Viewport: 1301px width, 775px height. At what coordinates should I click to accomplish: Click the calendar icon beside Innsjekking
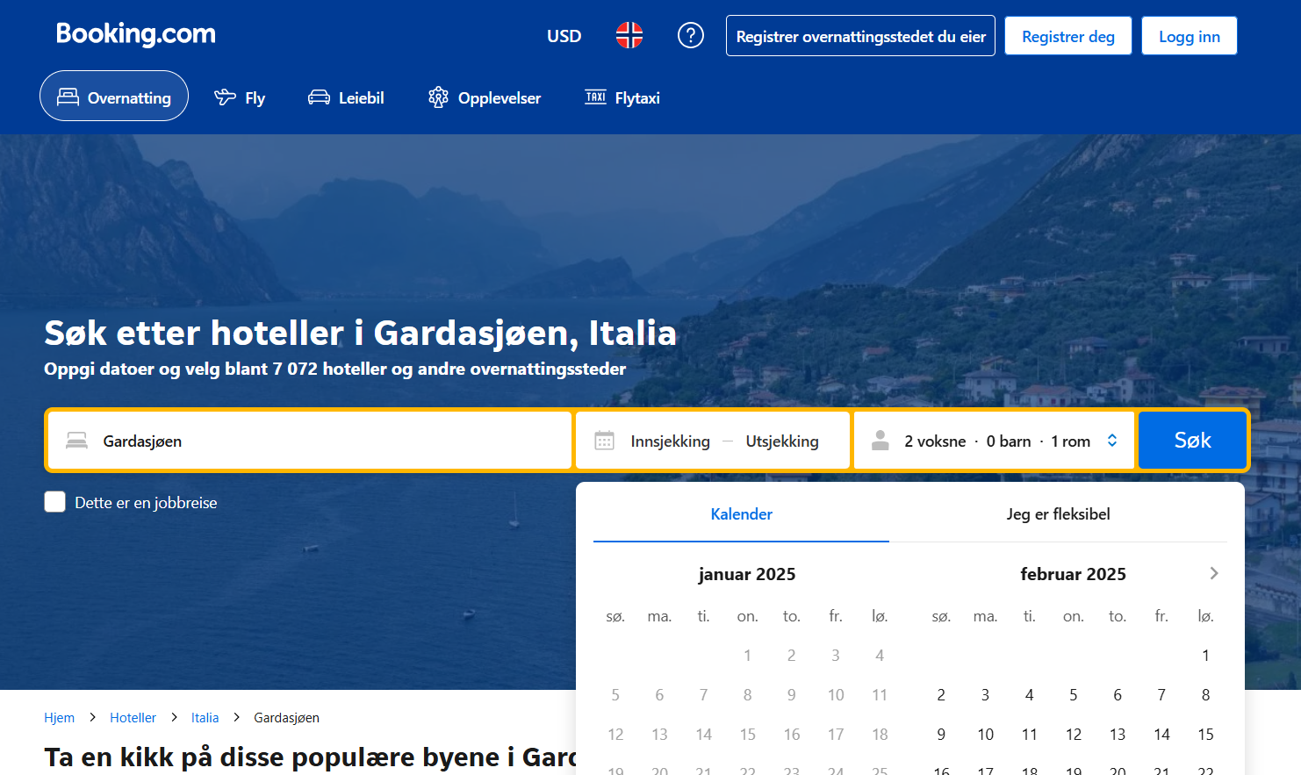pos(604,441)
